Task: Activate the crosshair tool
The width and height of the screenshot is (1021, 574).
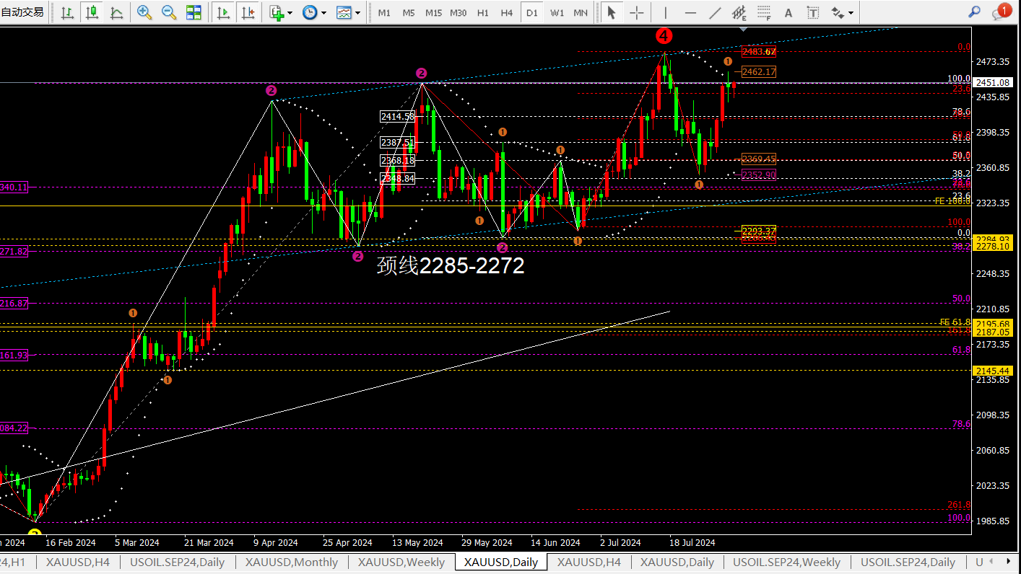Action: click(x=636, y=12)
